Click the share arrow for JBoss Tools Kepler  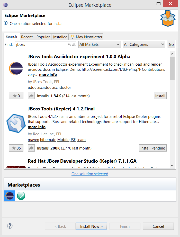coord(31,148)
